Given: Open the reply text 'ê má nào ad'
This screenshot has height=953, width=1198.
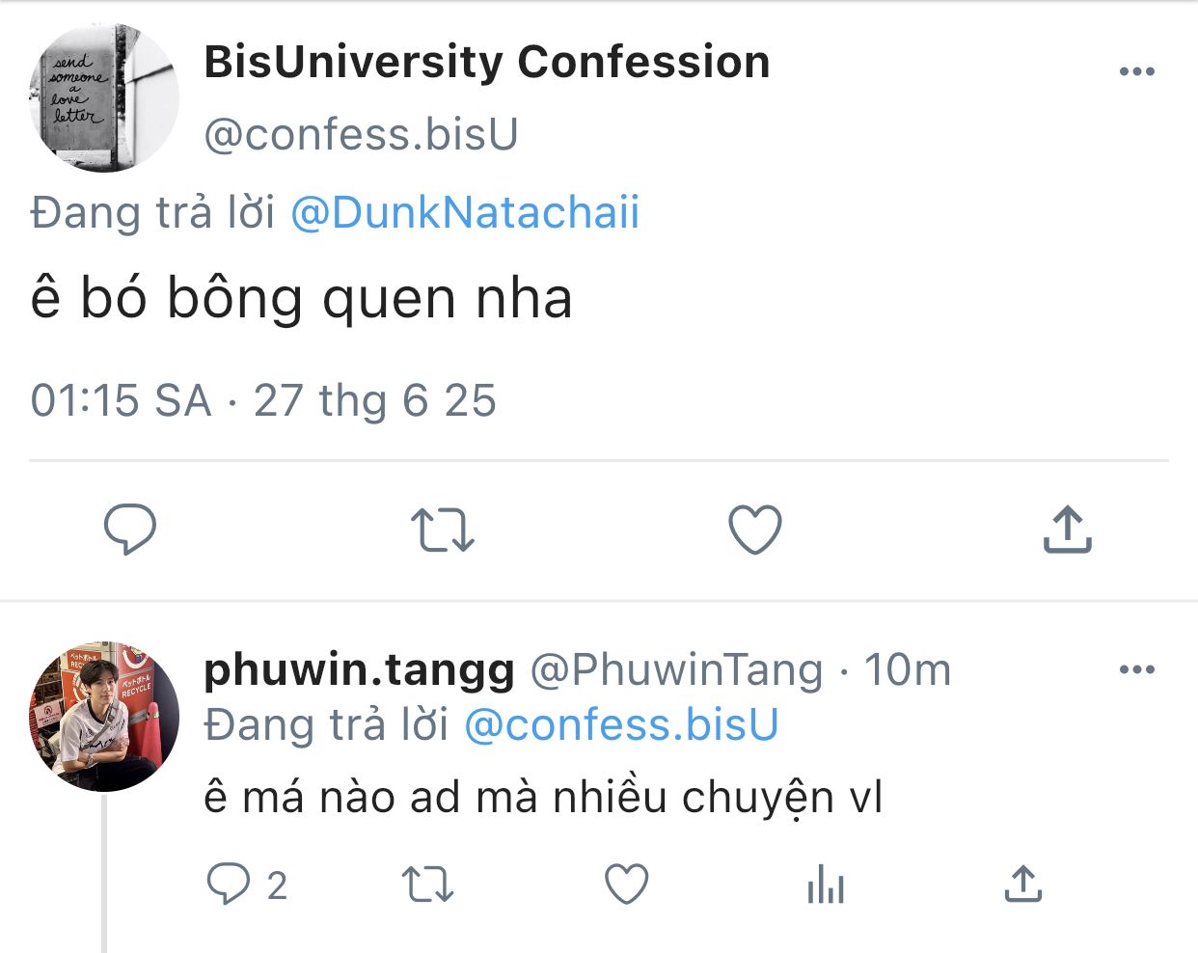Looking at the screenshot, I should pos(542,798).
